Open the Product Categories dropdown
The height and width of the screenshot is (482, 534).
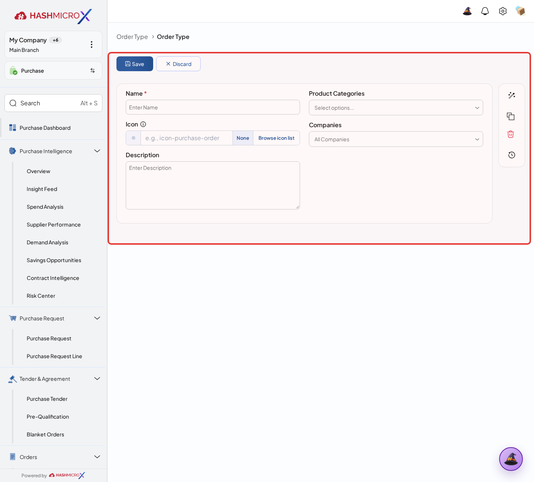click(396, 108)
